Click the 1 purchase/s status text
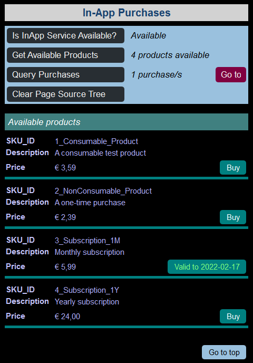 157,74
